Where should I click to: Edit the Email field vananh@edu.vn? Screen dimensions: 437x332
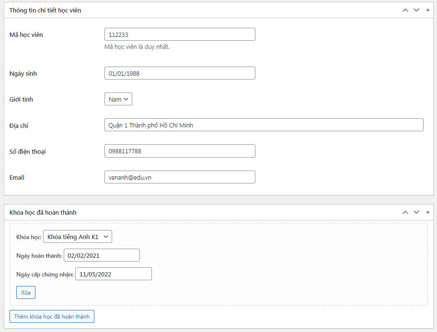(x=180, y=177)
